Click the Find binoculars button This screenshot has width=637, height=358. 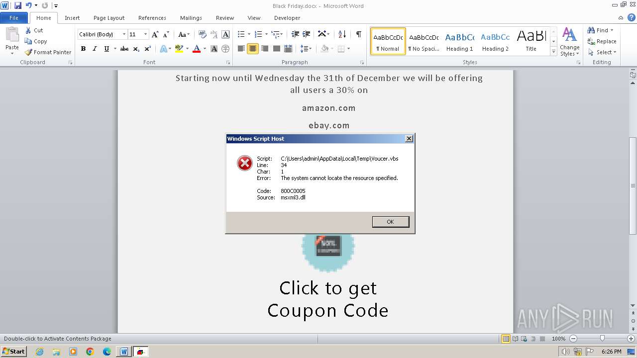point(601,30)
